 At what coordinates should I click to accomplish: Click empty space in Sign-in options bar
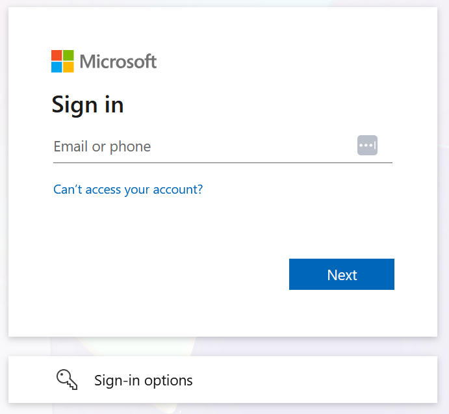click(x=315, y=380)
